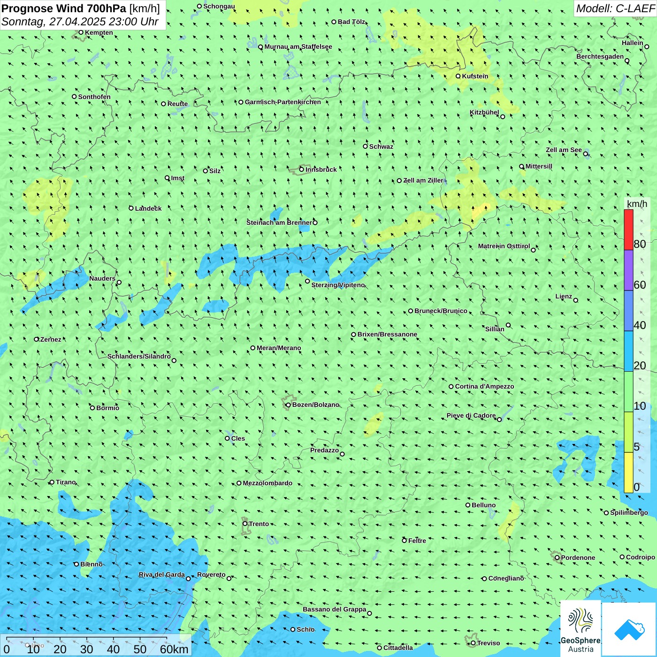
Task: Click the Sonthofen label
Action: coord(94,97)
